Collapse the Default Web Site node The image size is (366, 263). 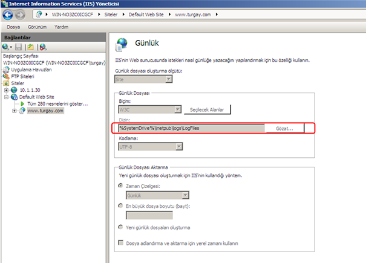[6, 97]
